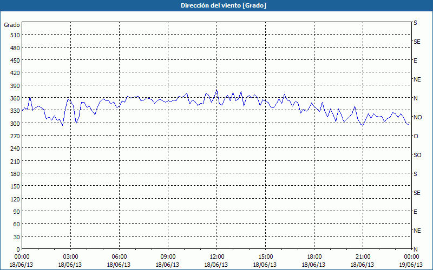This screenshot has height=270, width=433.
Task: Pick the 120 y-axis tick label
Action: click(15, 199)
